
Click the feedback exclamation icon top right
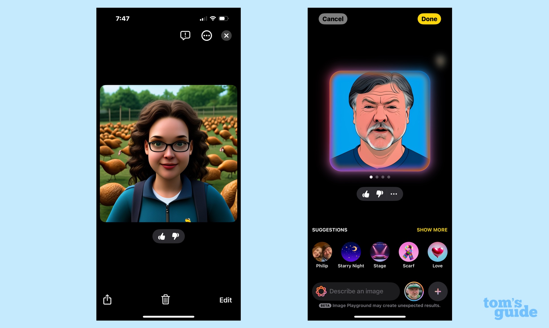point(185,35)
